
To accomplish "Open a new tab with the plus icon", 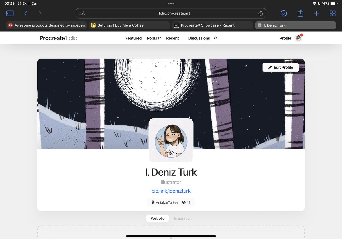I will tap(316, 13).
